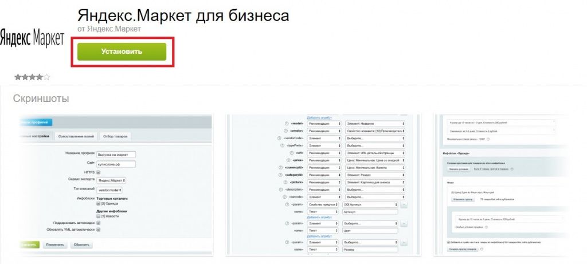Viewport: 587px width, 264px height.
Task: Click help icon beside Особые условия продажи
Action: 486,227
